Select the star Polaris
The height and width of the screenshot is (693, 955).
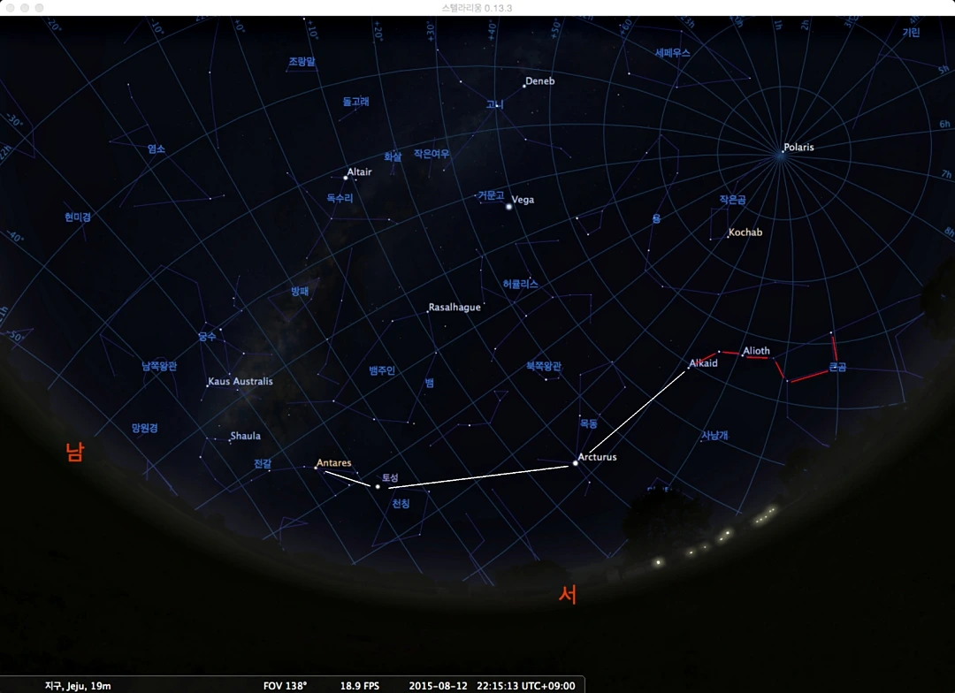point(783,151)
